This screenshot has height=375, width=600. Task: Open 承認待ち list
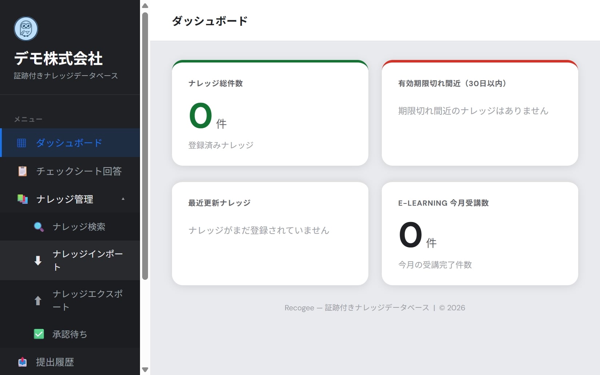coord(70,334)
